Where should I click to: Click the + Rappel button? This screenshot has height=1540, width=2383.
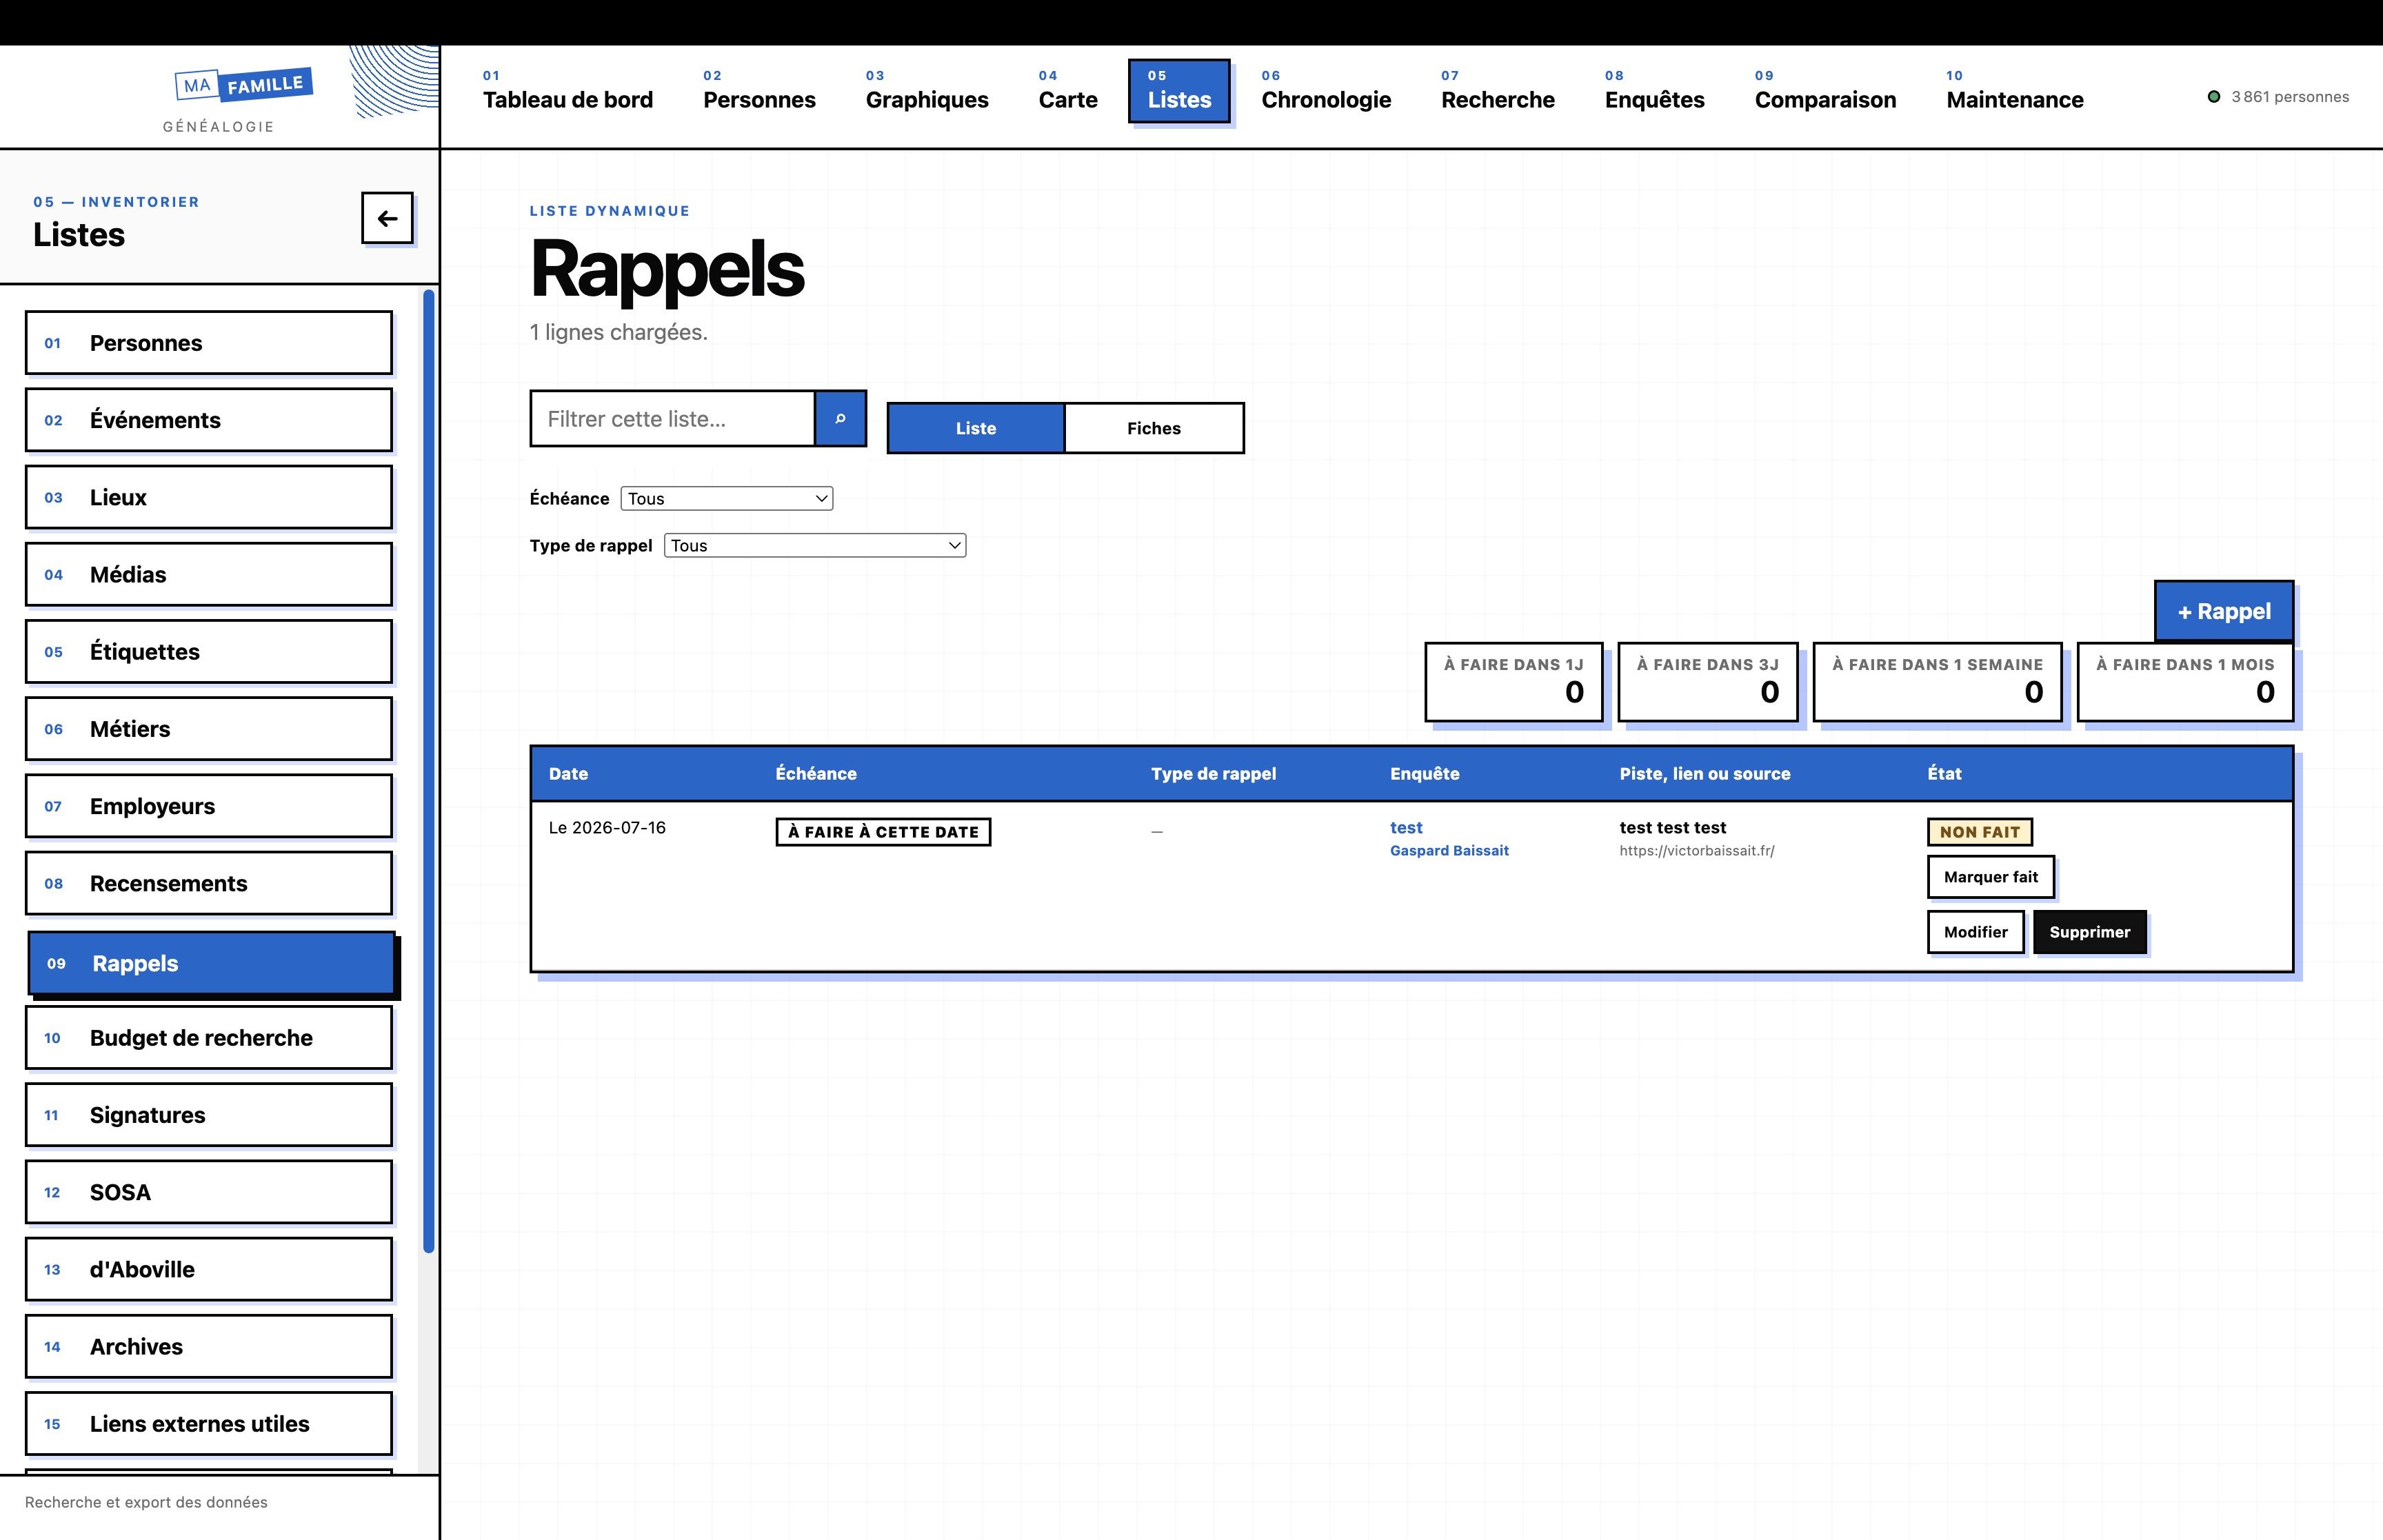point(2224,611)
